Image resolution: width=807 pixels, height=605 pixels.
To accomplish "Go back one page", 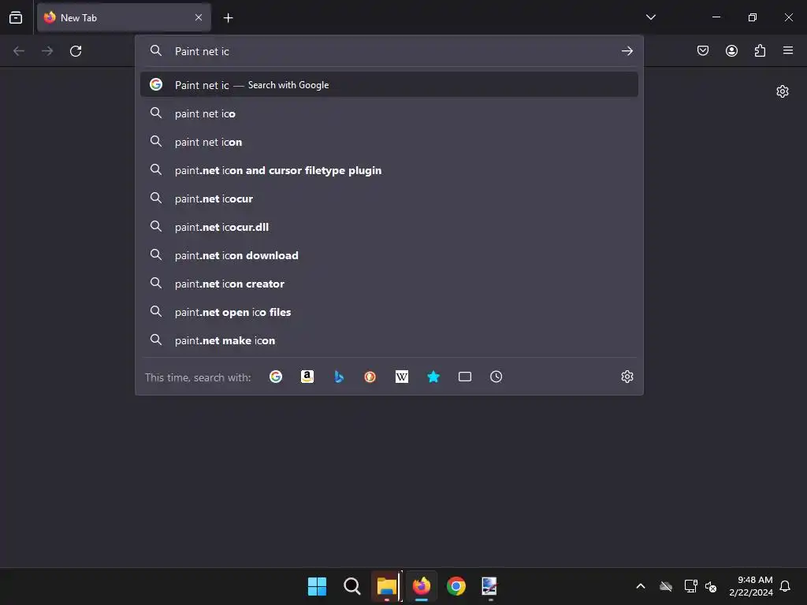I will (x=19, y=51).
